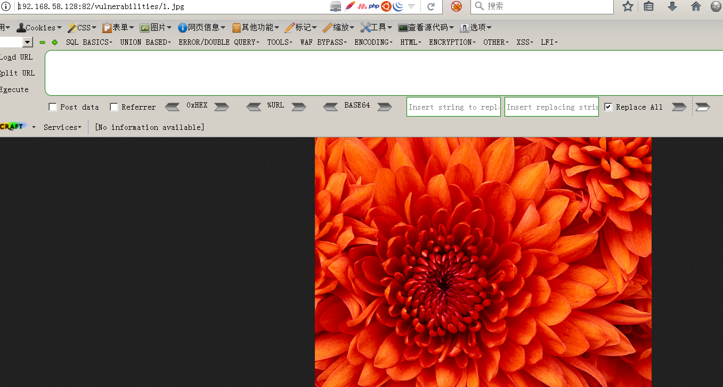Screen dimensions: 723x387
Task: Open the 图片 (Images) menu
Action: click(x=156, y=28)
